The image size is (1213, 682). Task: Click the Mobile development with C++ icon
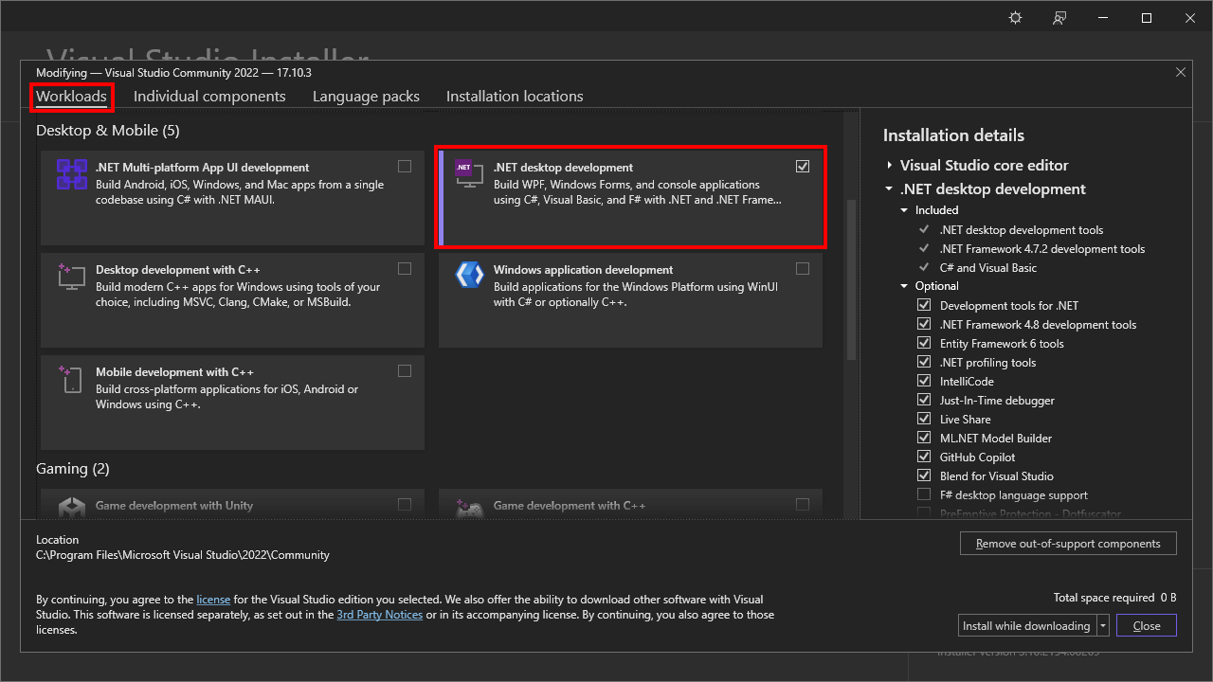coord(70,379)
